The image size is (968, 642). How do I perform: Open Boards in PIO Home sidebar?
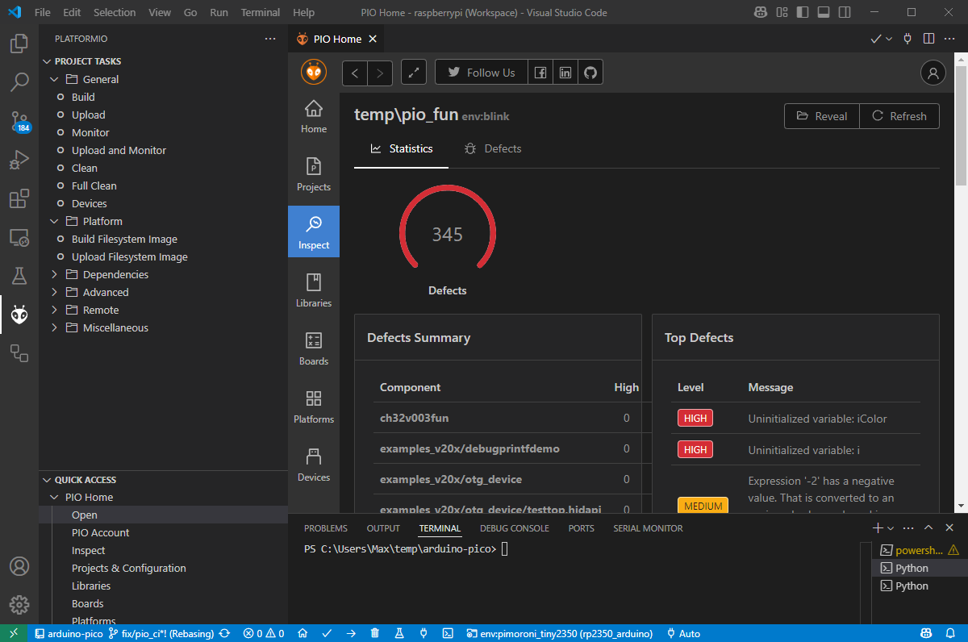click(x=314, y=350)
